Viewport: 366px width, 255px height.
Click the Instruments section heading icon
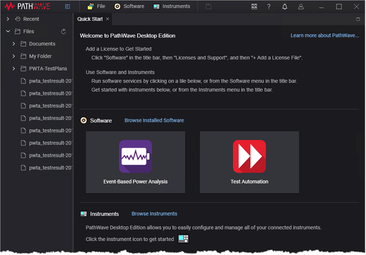point(83,214)
